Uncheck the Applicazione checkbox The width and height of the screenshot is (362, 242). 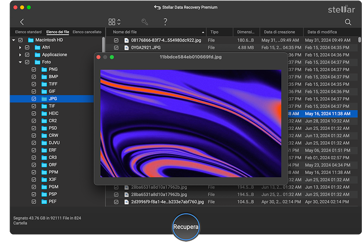(x=27, y=55)
